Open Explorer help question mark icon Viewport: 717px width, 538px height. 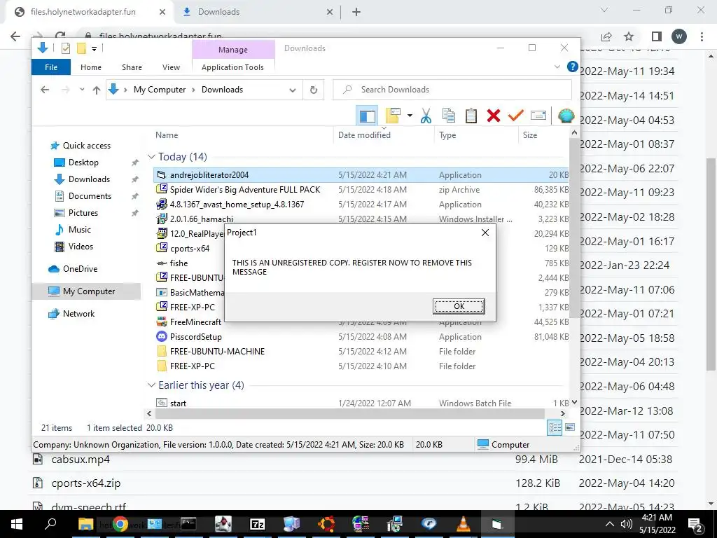tap(572, 67)
